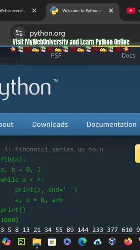
Task: Click the 'Fibonacci series up to n' comment
Action: click(59, 149)
